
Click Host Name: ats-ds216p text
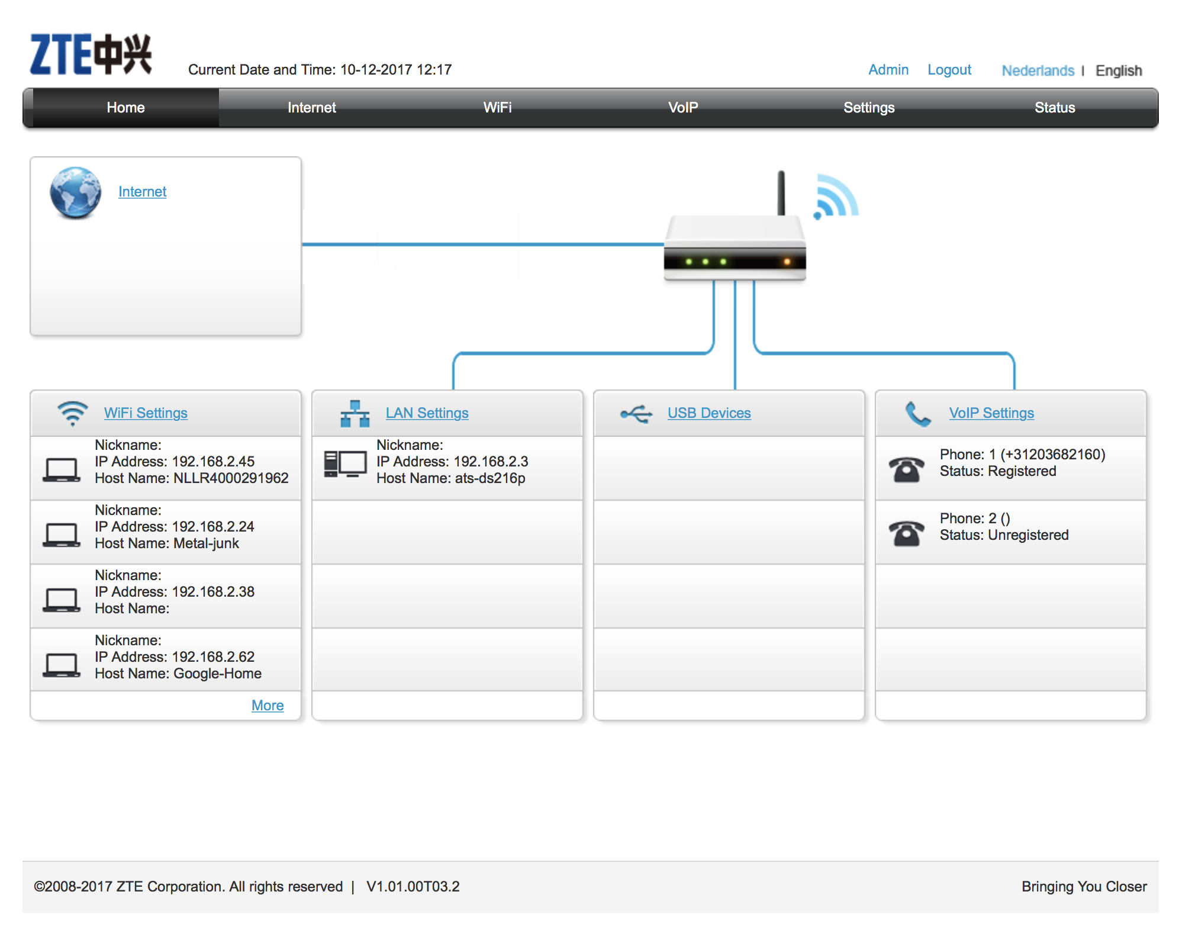click(451, 478)
